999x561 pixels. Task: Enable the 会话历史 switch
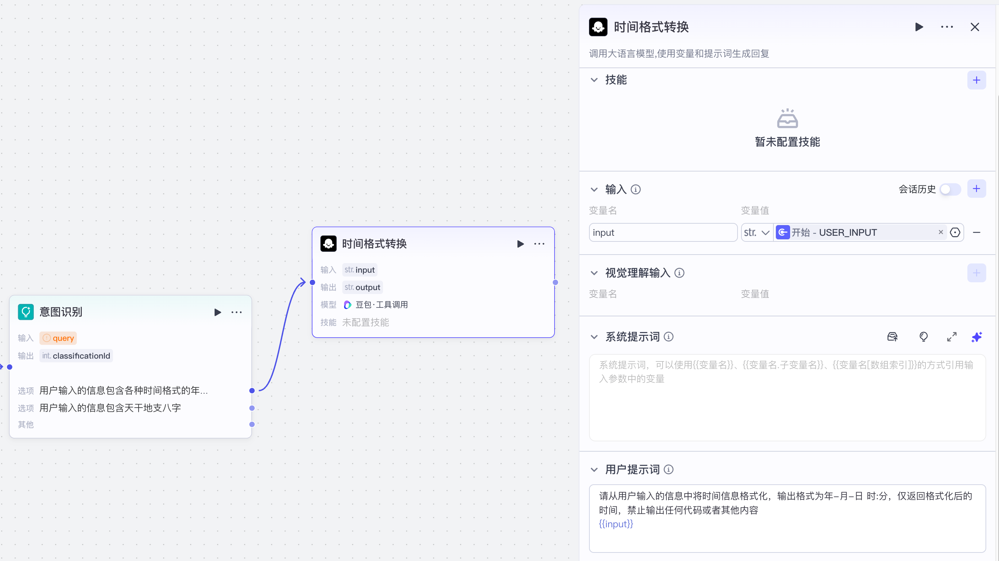949,189
